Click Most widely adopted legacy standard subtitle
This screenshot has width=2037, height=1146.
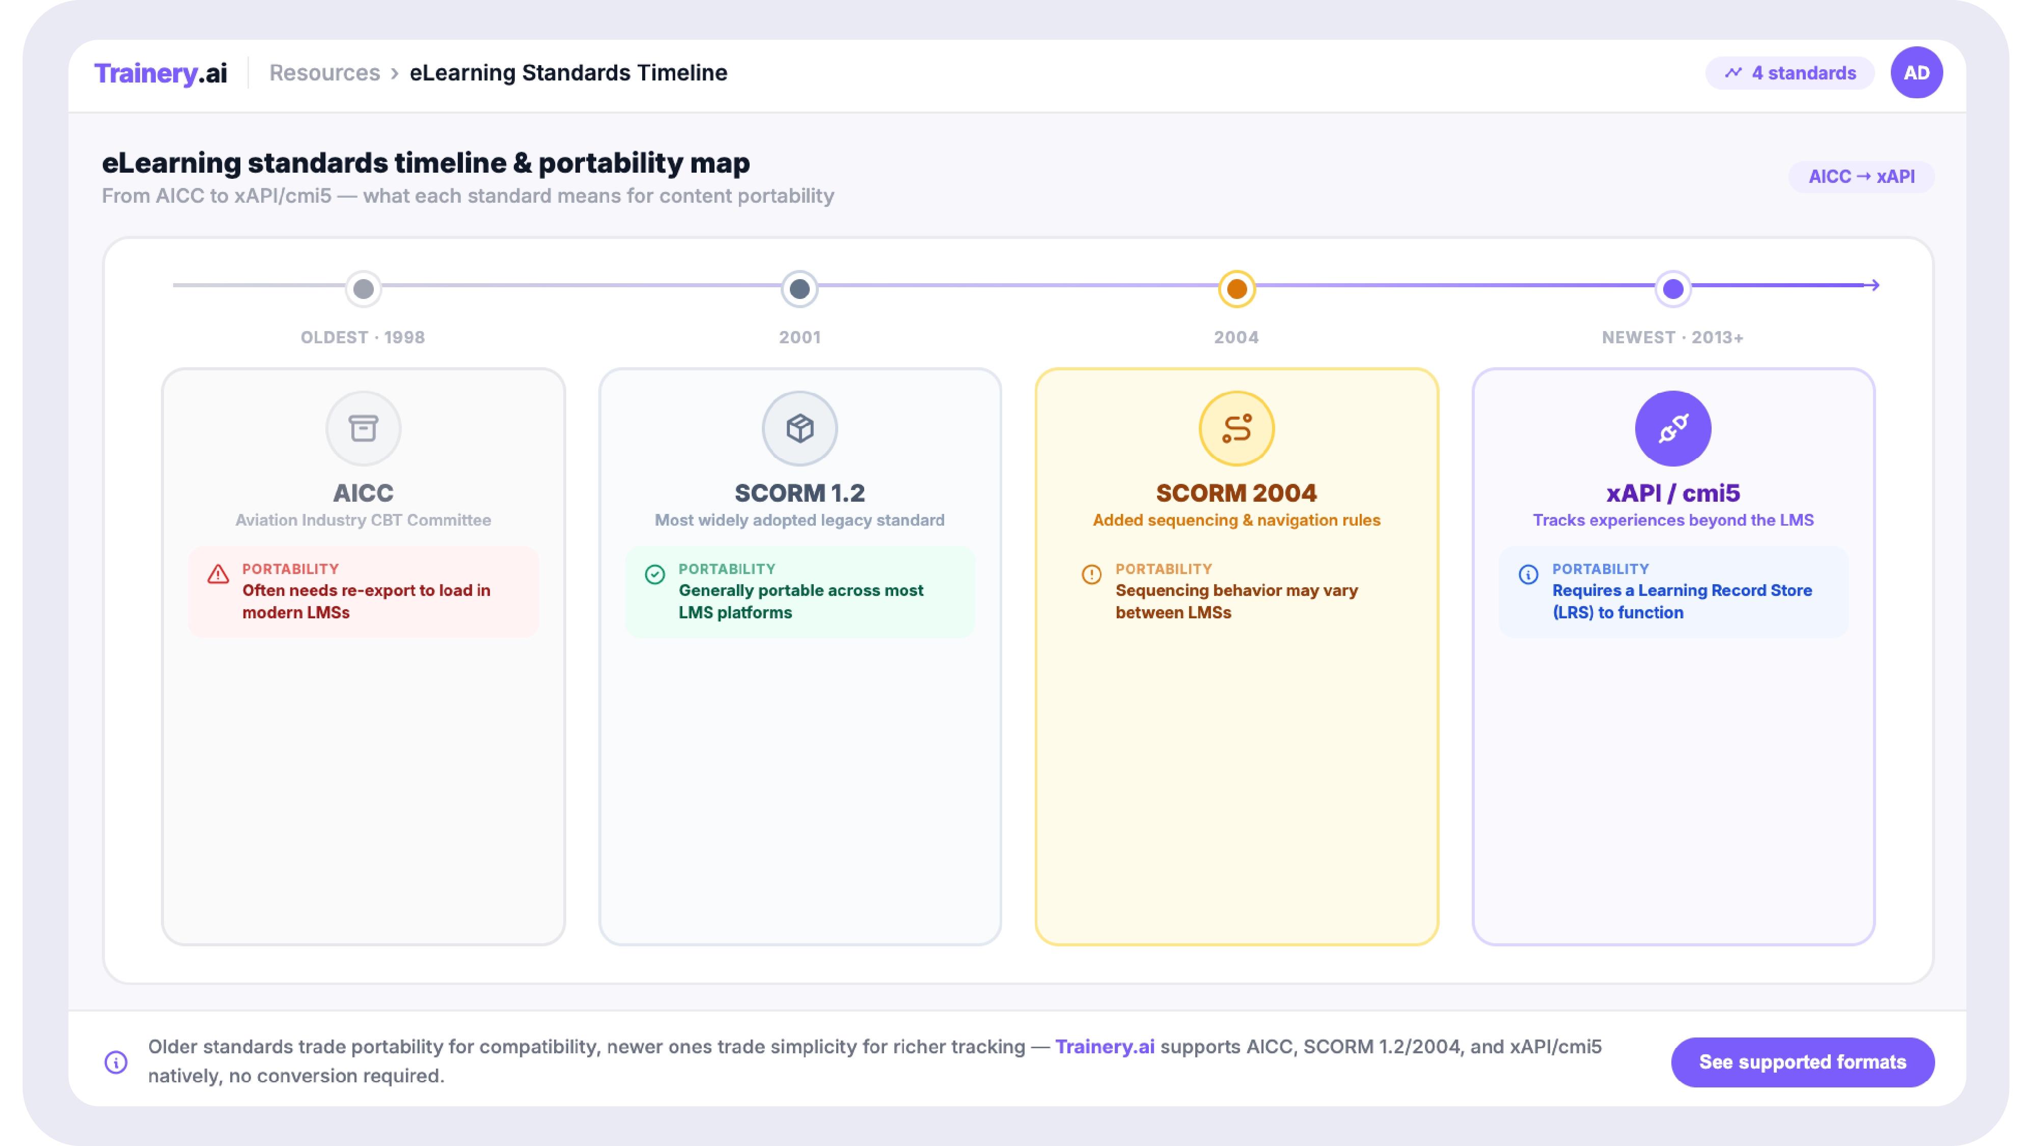pyautogui.click(x=800, y=521)
